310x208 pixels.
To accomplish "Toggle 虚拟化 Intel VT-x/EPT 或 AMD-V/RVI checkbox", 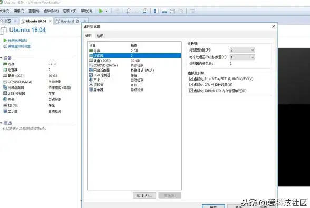I will click(x=191, y=78).
